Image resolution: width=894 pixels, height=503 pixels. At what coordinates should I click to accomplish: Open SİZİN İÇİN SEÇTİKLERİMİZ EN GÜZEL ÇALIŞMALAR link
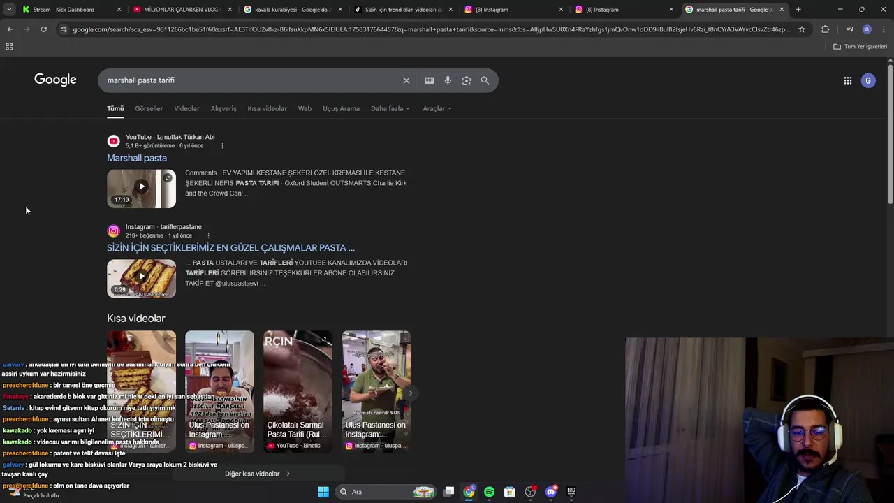point(230,248)
